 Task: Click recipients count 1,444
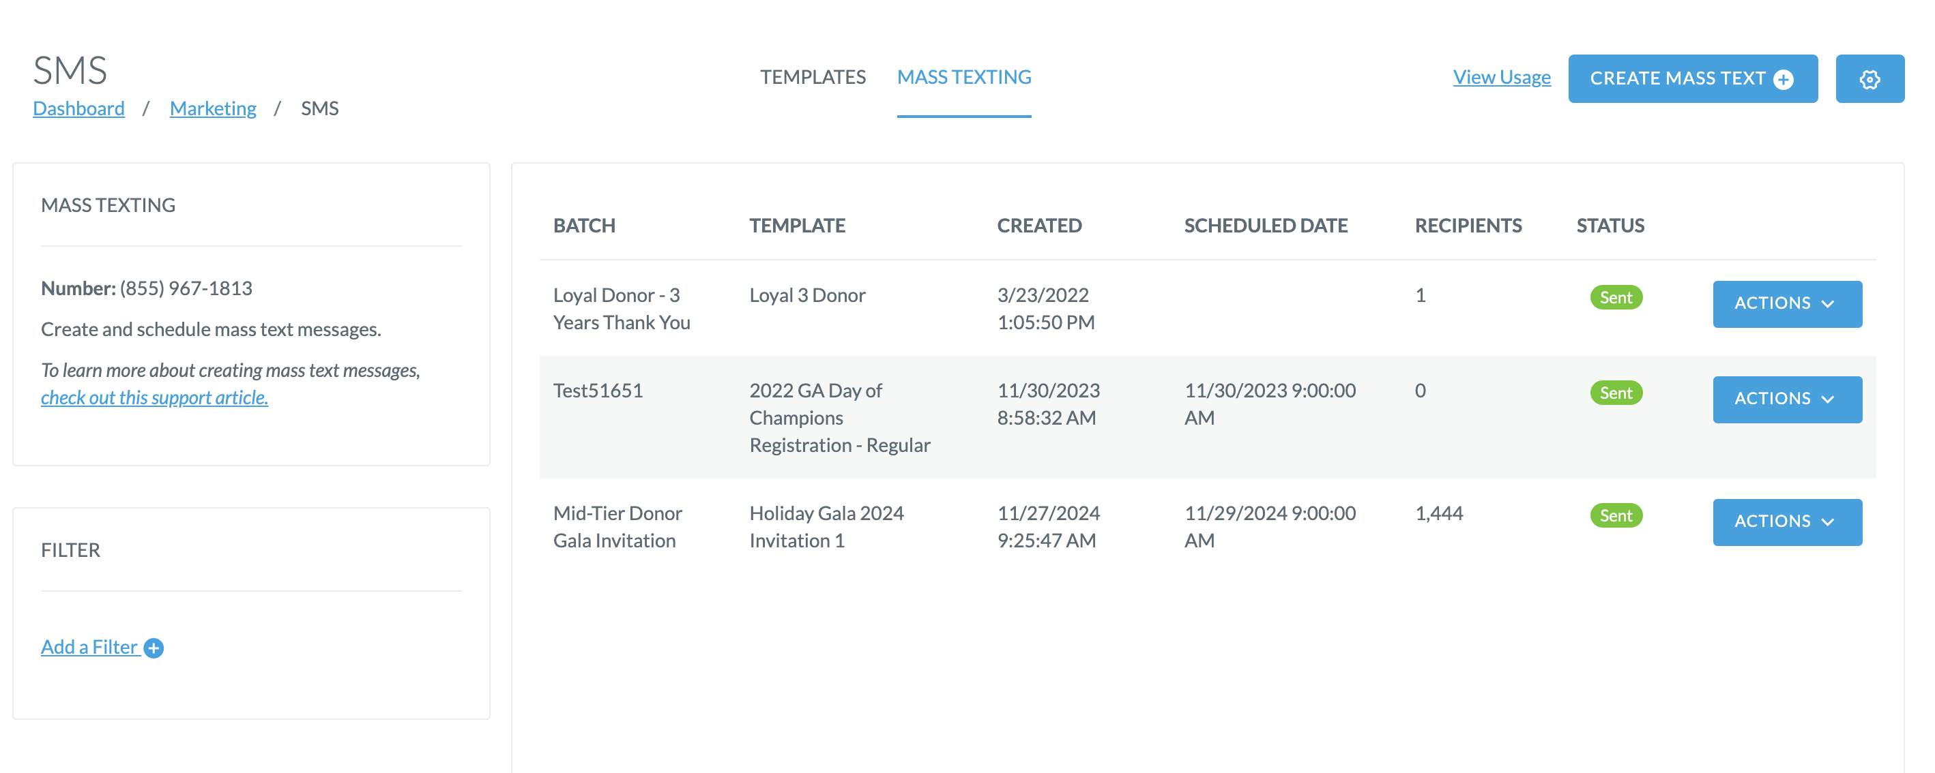1438,514
